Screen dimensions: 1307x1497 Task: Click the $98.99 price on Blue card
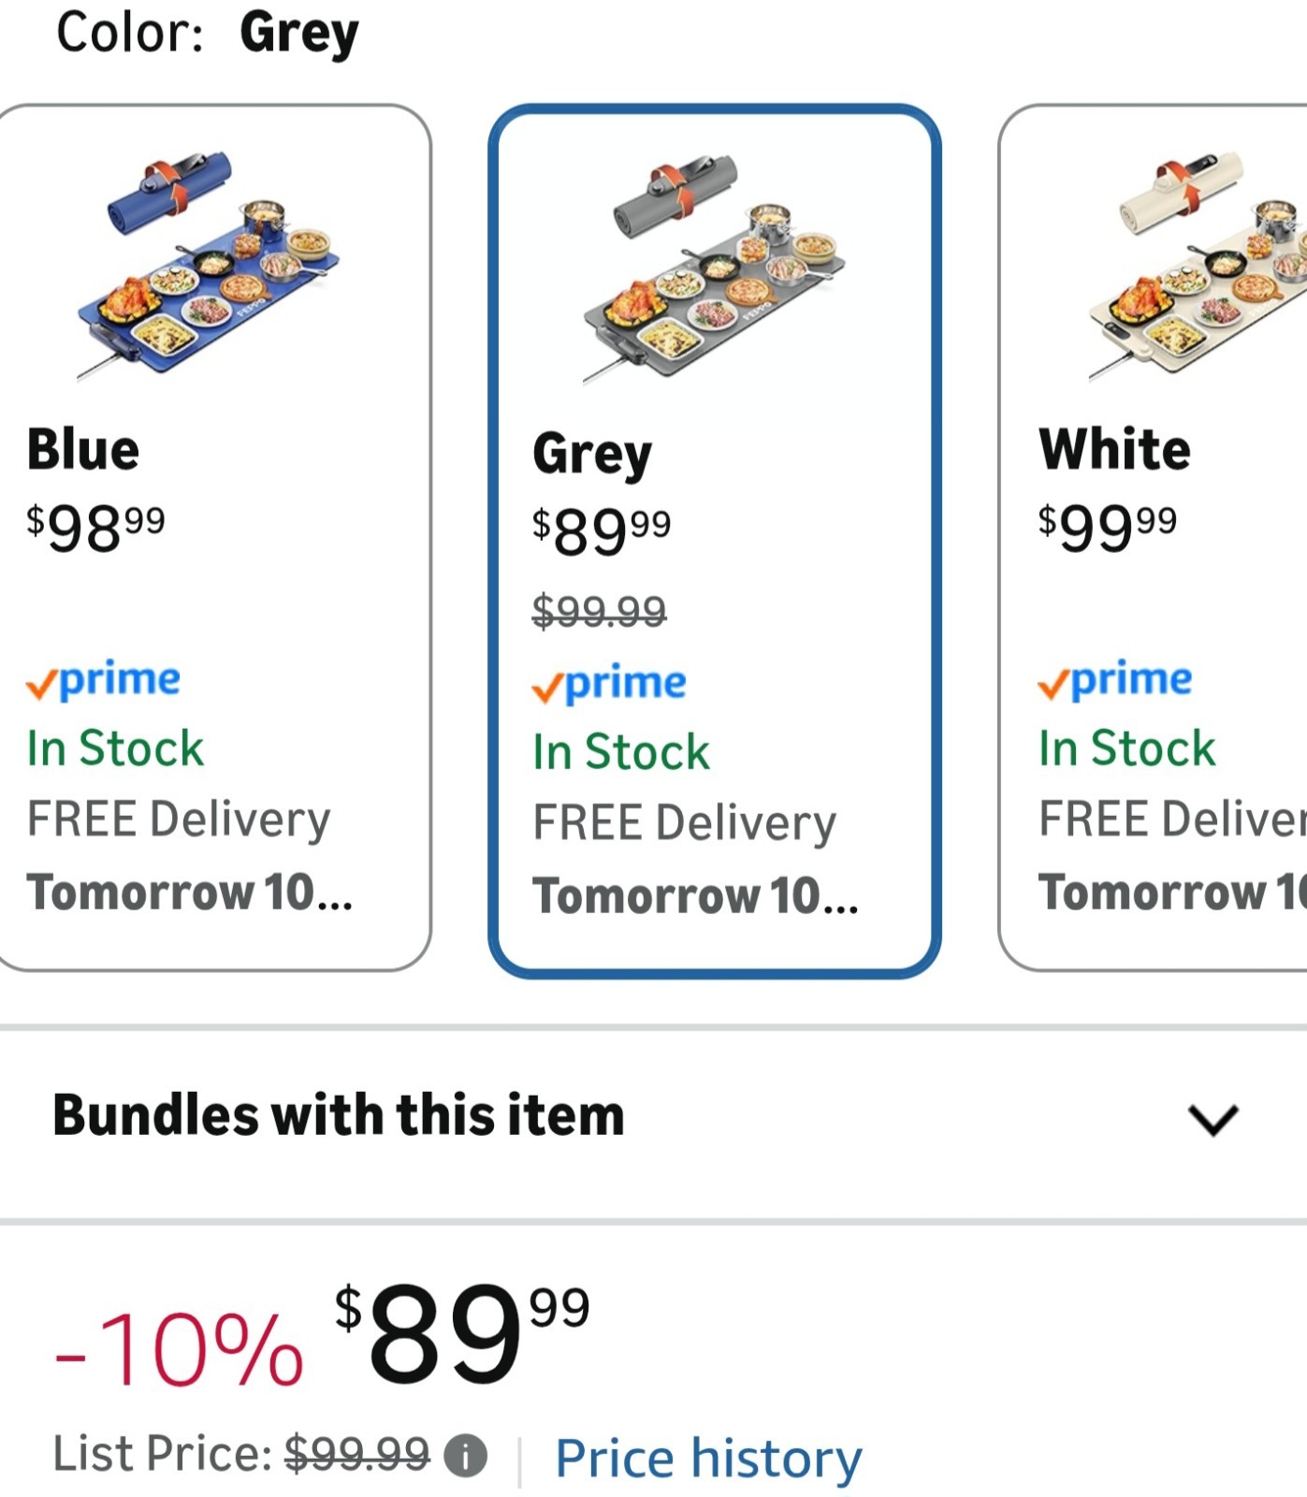tap(95, 527)
